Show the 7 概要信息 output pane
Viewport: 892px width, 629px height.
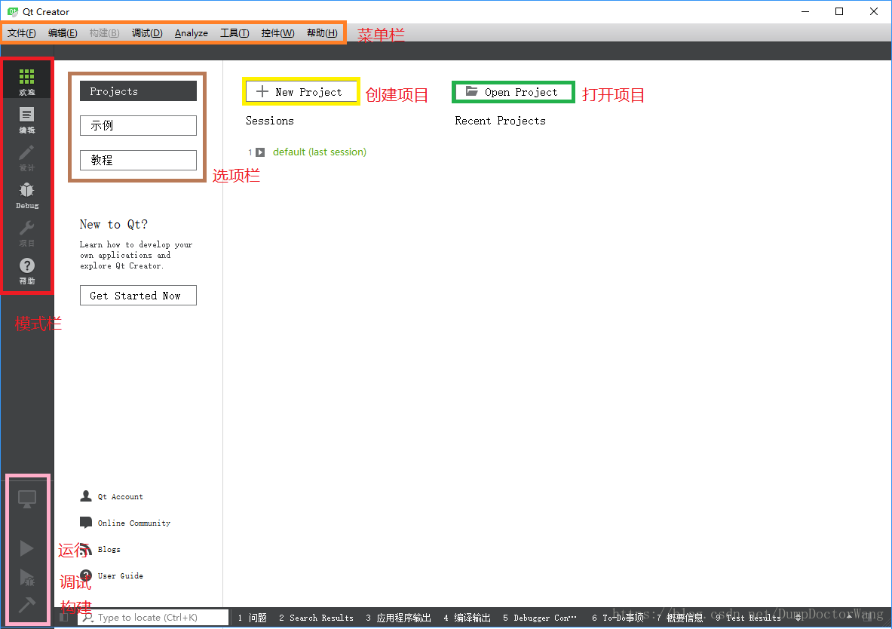click(680, 618)
